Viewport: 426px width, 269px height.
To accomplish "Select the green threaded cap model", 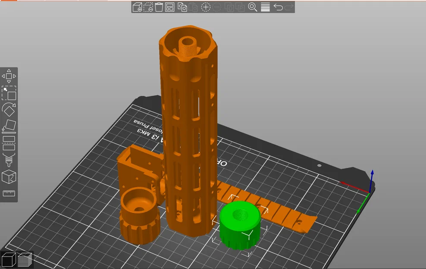I will tap(240, 225).
